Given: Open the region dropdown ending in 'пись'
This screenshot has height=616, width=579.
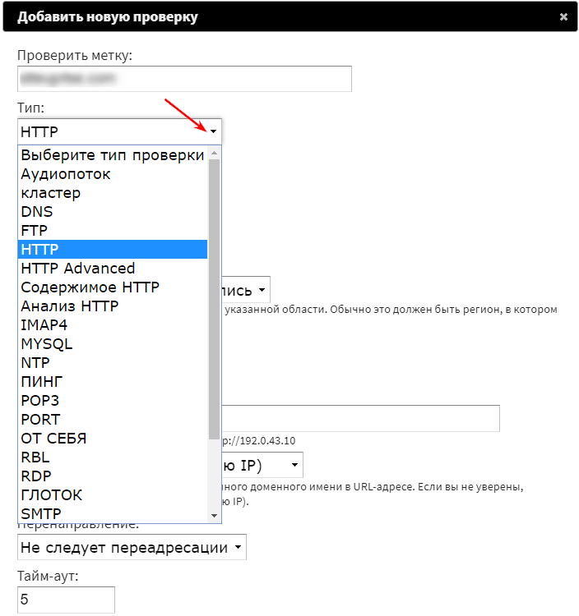Looking at the screenshot, I should (x=246, y=290).
